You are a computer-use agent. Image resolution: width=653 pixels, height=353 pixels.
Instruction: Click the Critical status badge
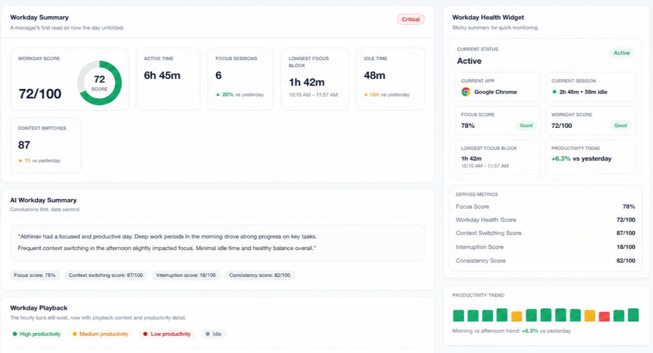[410, 20]
